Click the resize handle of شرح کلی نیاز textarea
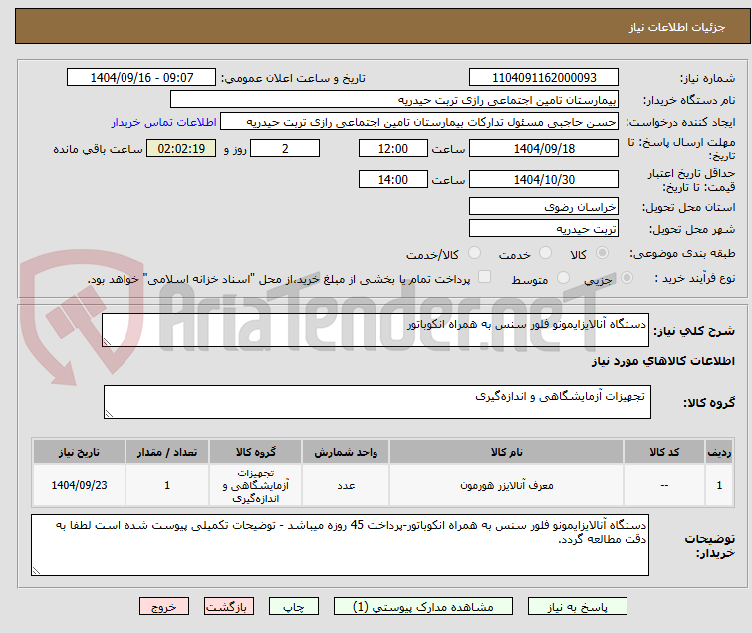 tap(107, 342)
